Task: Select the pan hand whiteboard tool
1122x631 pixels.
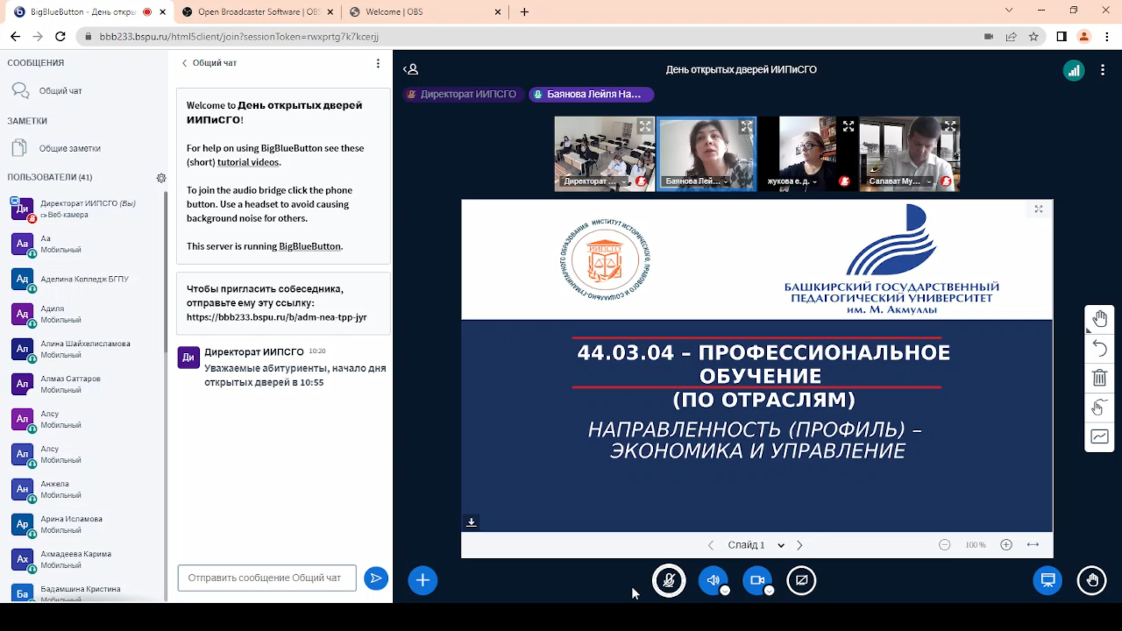Action: [1099, 319]
